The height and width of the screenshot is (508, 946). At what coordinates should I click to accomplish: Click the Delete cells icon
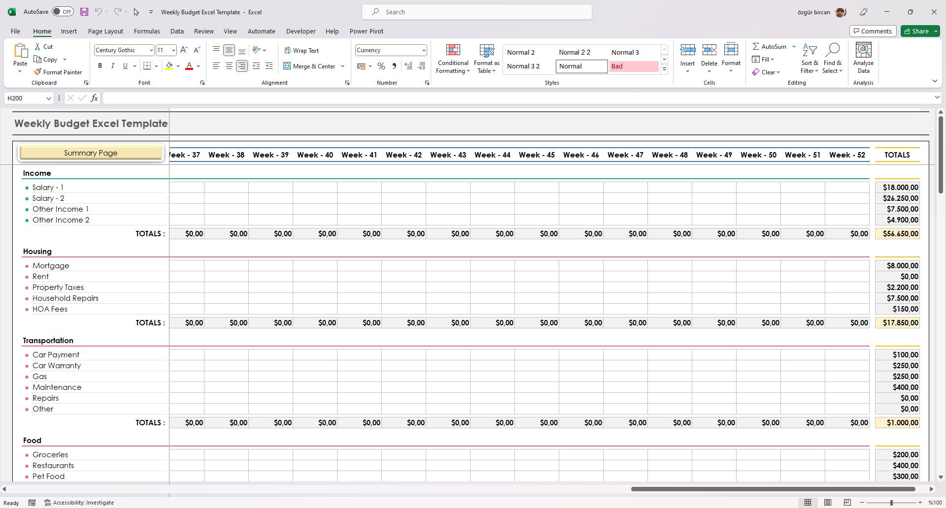tap(709, 50)
